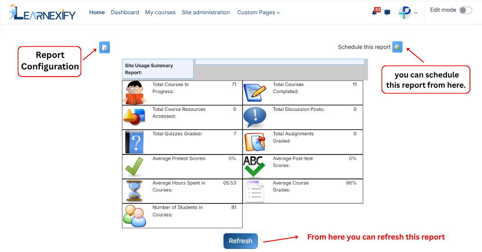
Task: Click the 96% average grade value
Action: [351, 183]
